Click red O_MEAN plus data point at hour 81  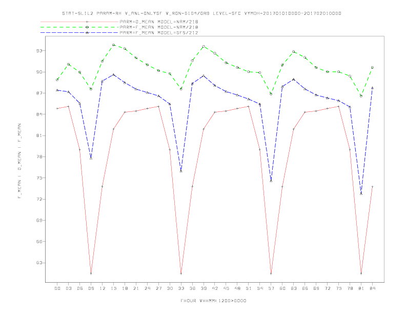point(361,273)
